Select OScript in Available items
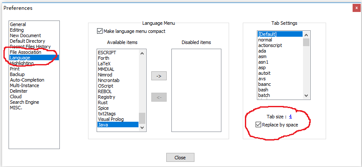The image size is (362, 167). click(118, 86)
